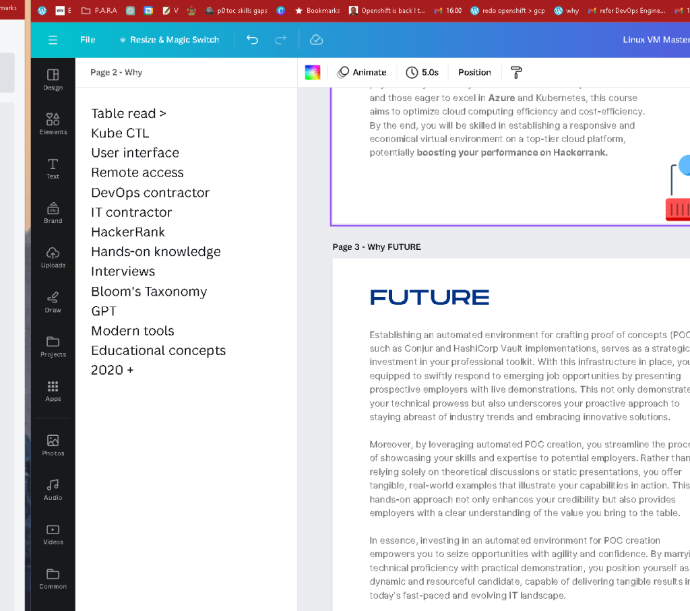Open the Design panel
Viewport: 690px width, 611px height.
pyautogui.click(x=53, y=79)
